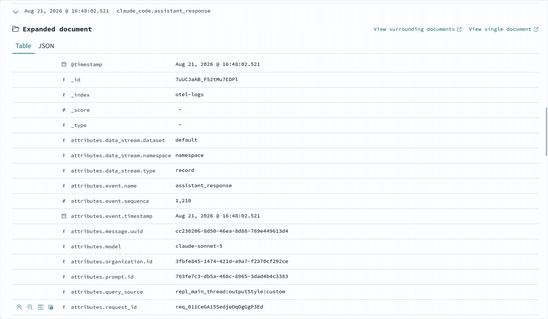548x319 pixels.
Task: Select the attributes.organization.id field name
Action: pyautogui.click(x=111, y=262)
